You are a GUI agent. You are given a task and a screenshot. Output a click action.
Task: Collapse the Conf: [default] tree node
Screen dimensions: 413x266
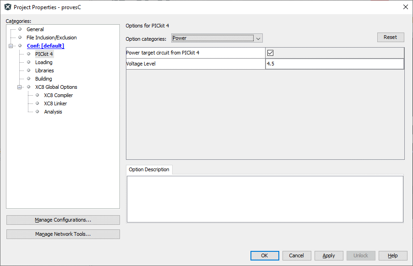(11, 46)
